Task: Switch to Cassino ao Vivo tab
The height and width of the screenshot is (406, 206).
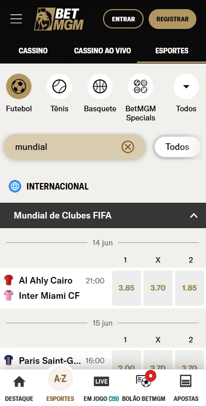Action: 102,51
